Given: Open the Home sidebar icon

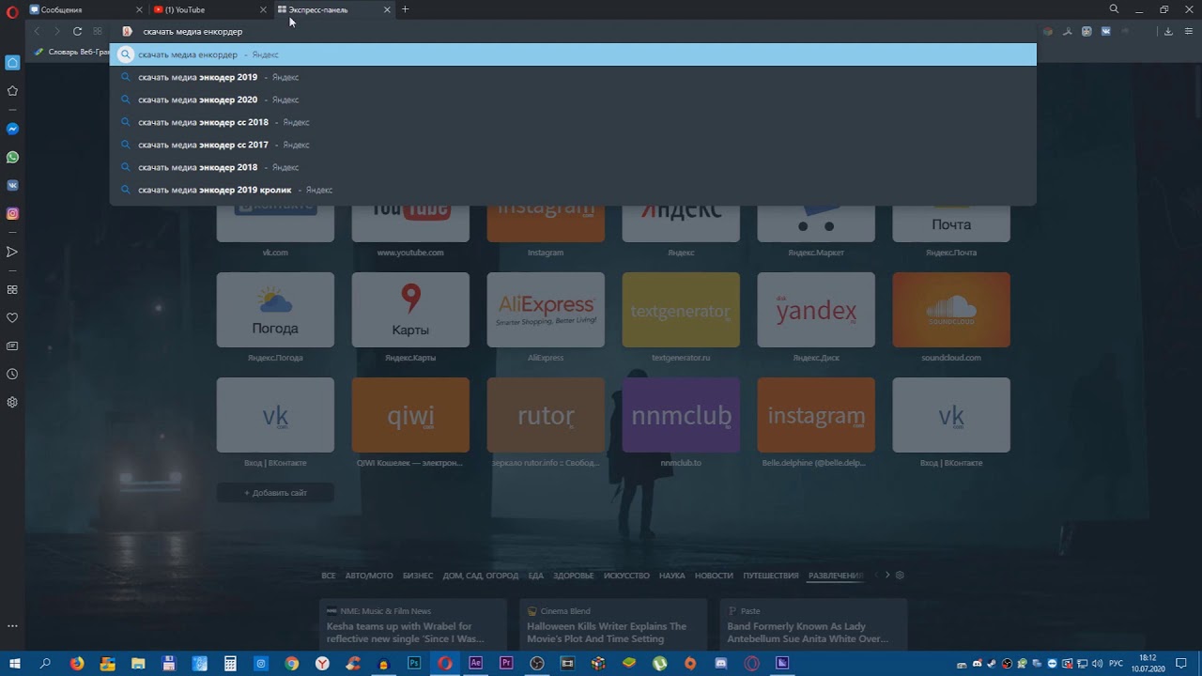Looking at the screenshot, I should click(x=12, y=63).
